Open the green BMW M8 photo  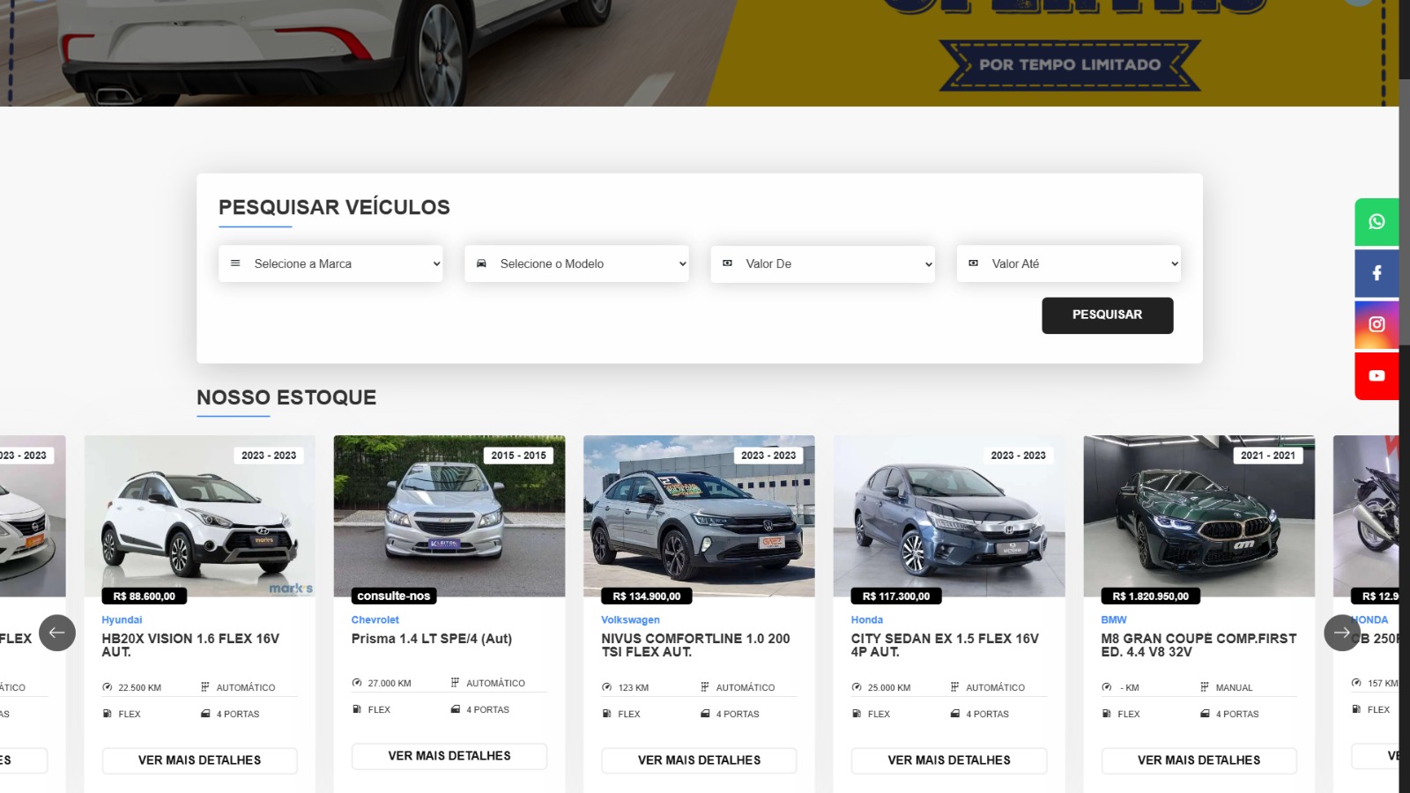click(x=1198, y=515)
